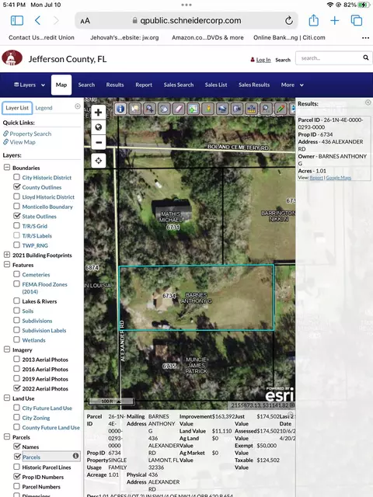Open Google Maps link in Results

tap(339, 178)
